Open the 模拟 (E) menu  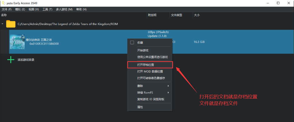click(20, 9)
